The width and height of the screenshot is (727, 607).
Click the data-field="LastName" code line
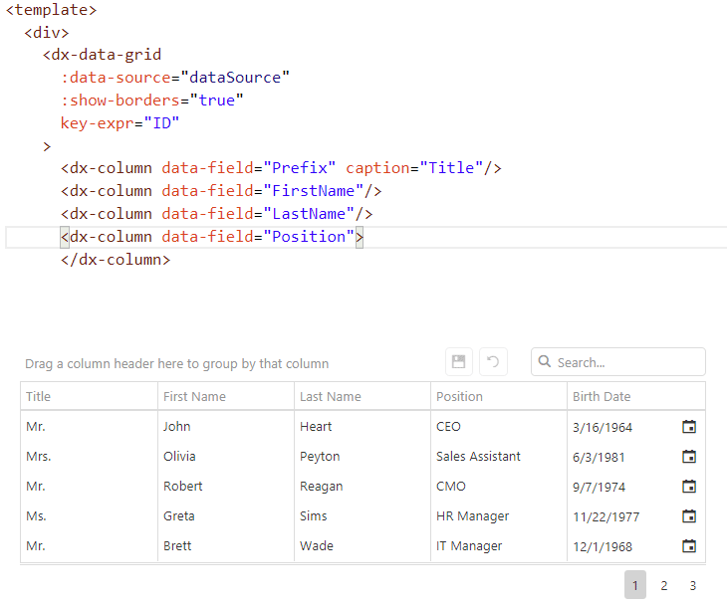[x=216, y=214]
